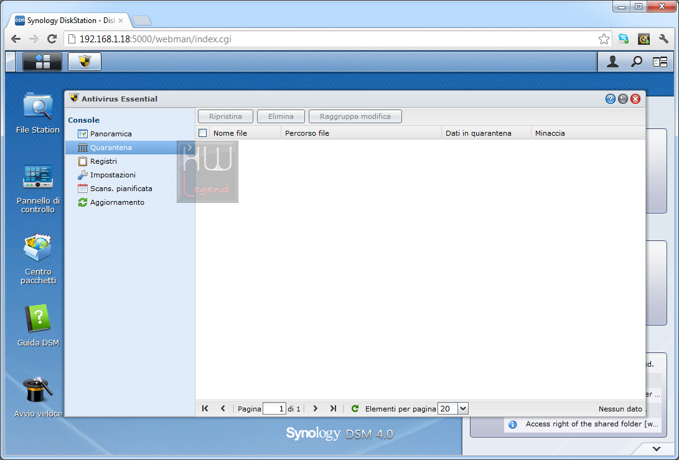The width and height of the screenshot is (679, 460).
Task: Open the DSM search magnifier
Action: pyautogui.click(x=636, y=62)
